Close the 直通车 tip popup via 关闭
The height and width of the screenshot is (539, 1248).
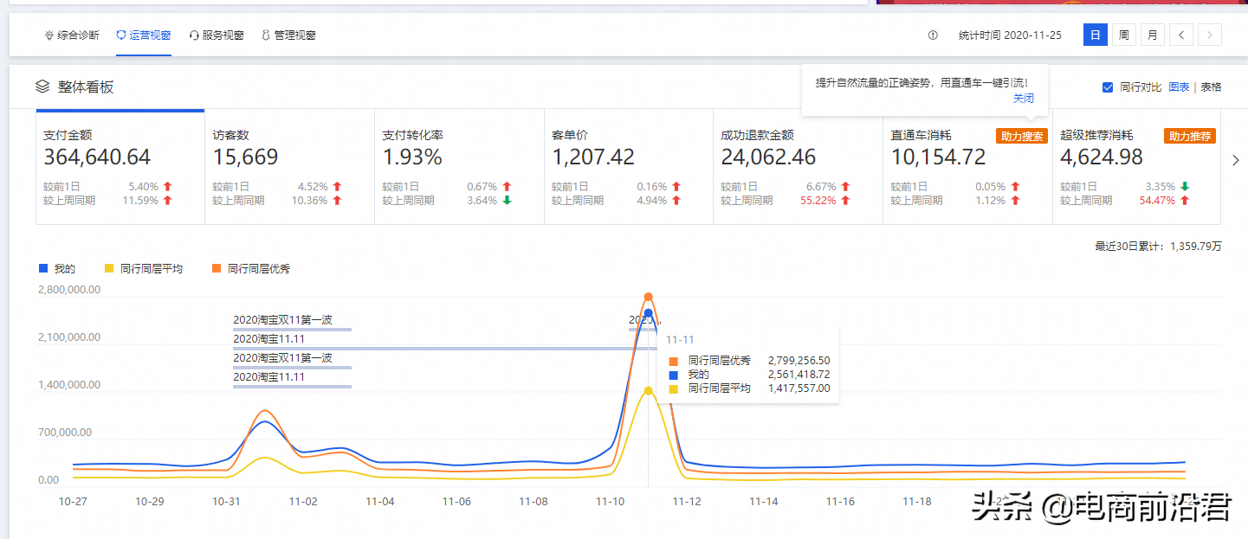click(x=1024, y=99)
